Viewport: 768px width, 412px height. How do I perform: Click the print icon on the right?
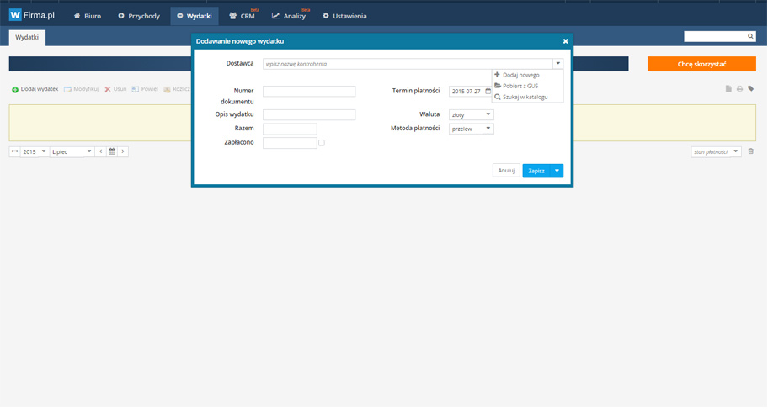pos(739,89)
